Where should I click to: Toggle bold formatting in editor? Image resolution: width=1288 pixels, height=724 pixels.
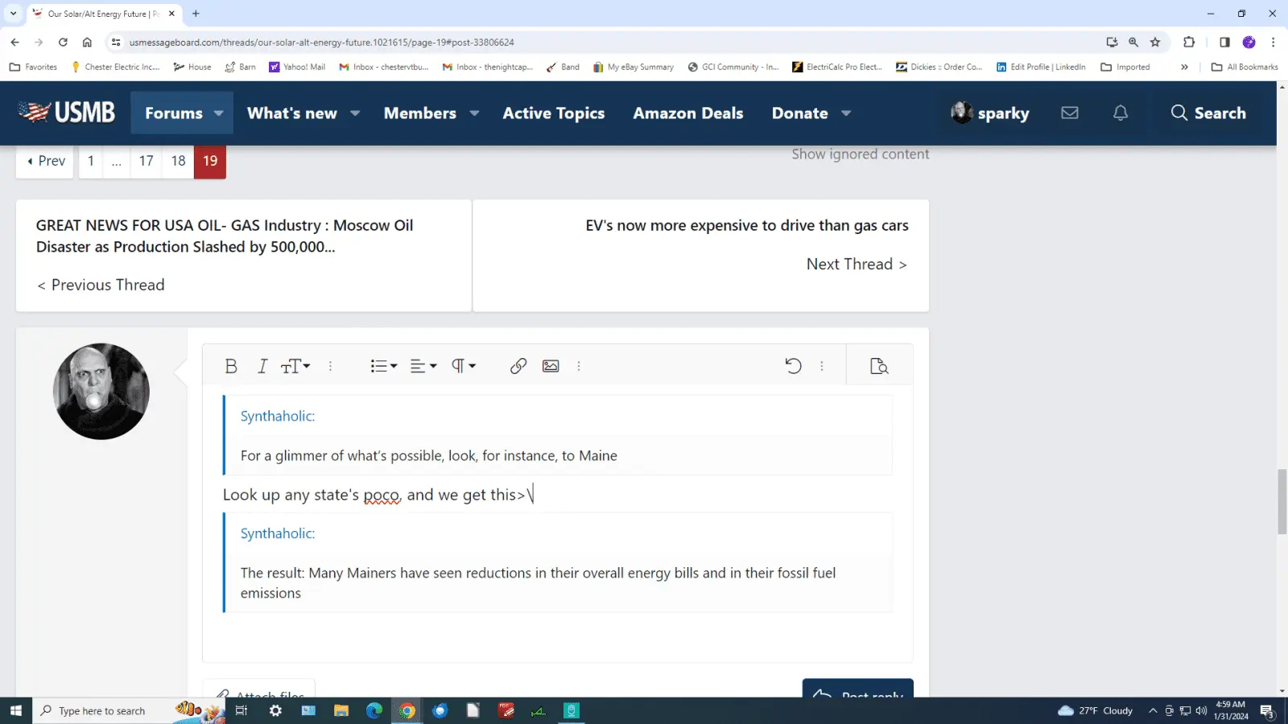point(231,366)
